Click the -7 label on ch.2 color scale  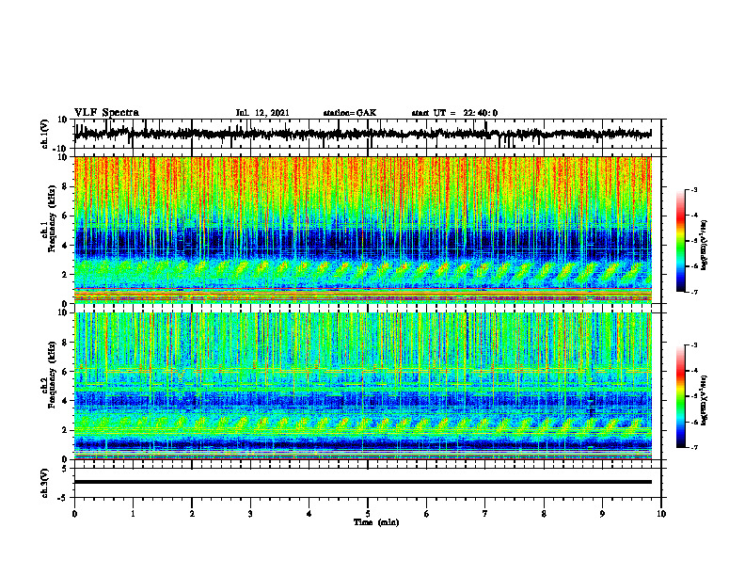(694, 448)
